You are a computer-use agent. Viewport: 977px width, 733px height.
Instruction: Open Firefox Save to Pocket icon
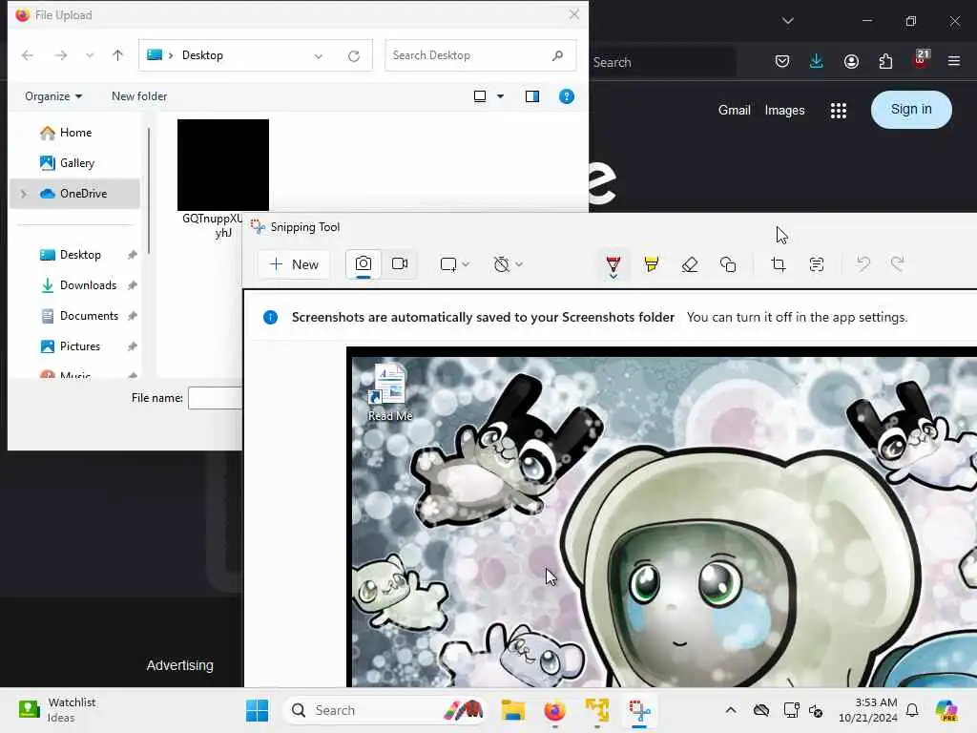tap(782, 61)
